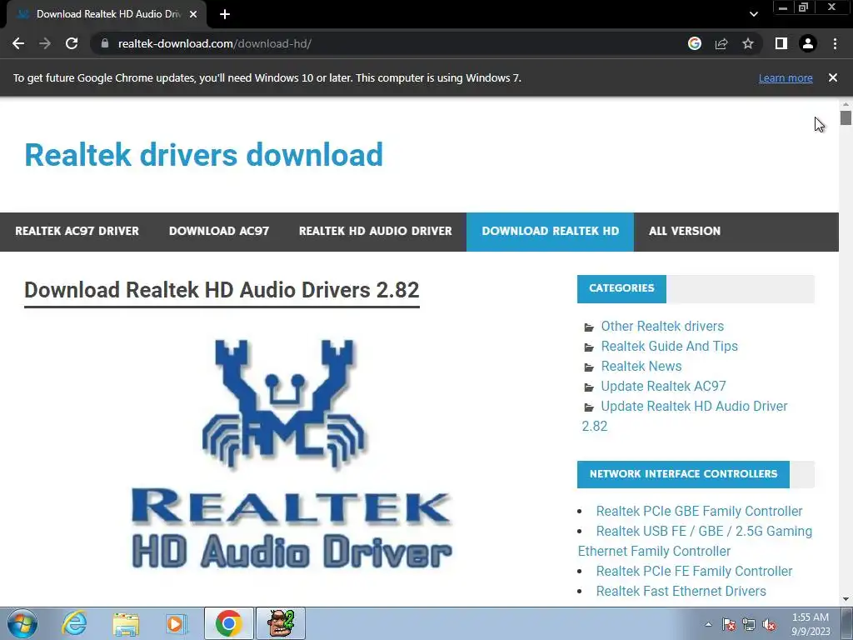This screenshot has width=853, height=640.
Task: Click the Realtek HD Audio Driver logo image
Action: coord(292,454)
